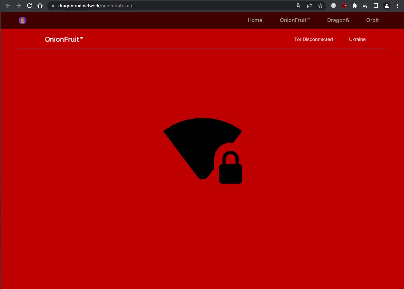The width and height of the screenshot is (404, 289).
Task: Open the Google Translate page icon
Action: [299, 6]
